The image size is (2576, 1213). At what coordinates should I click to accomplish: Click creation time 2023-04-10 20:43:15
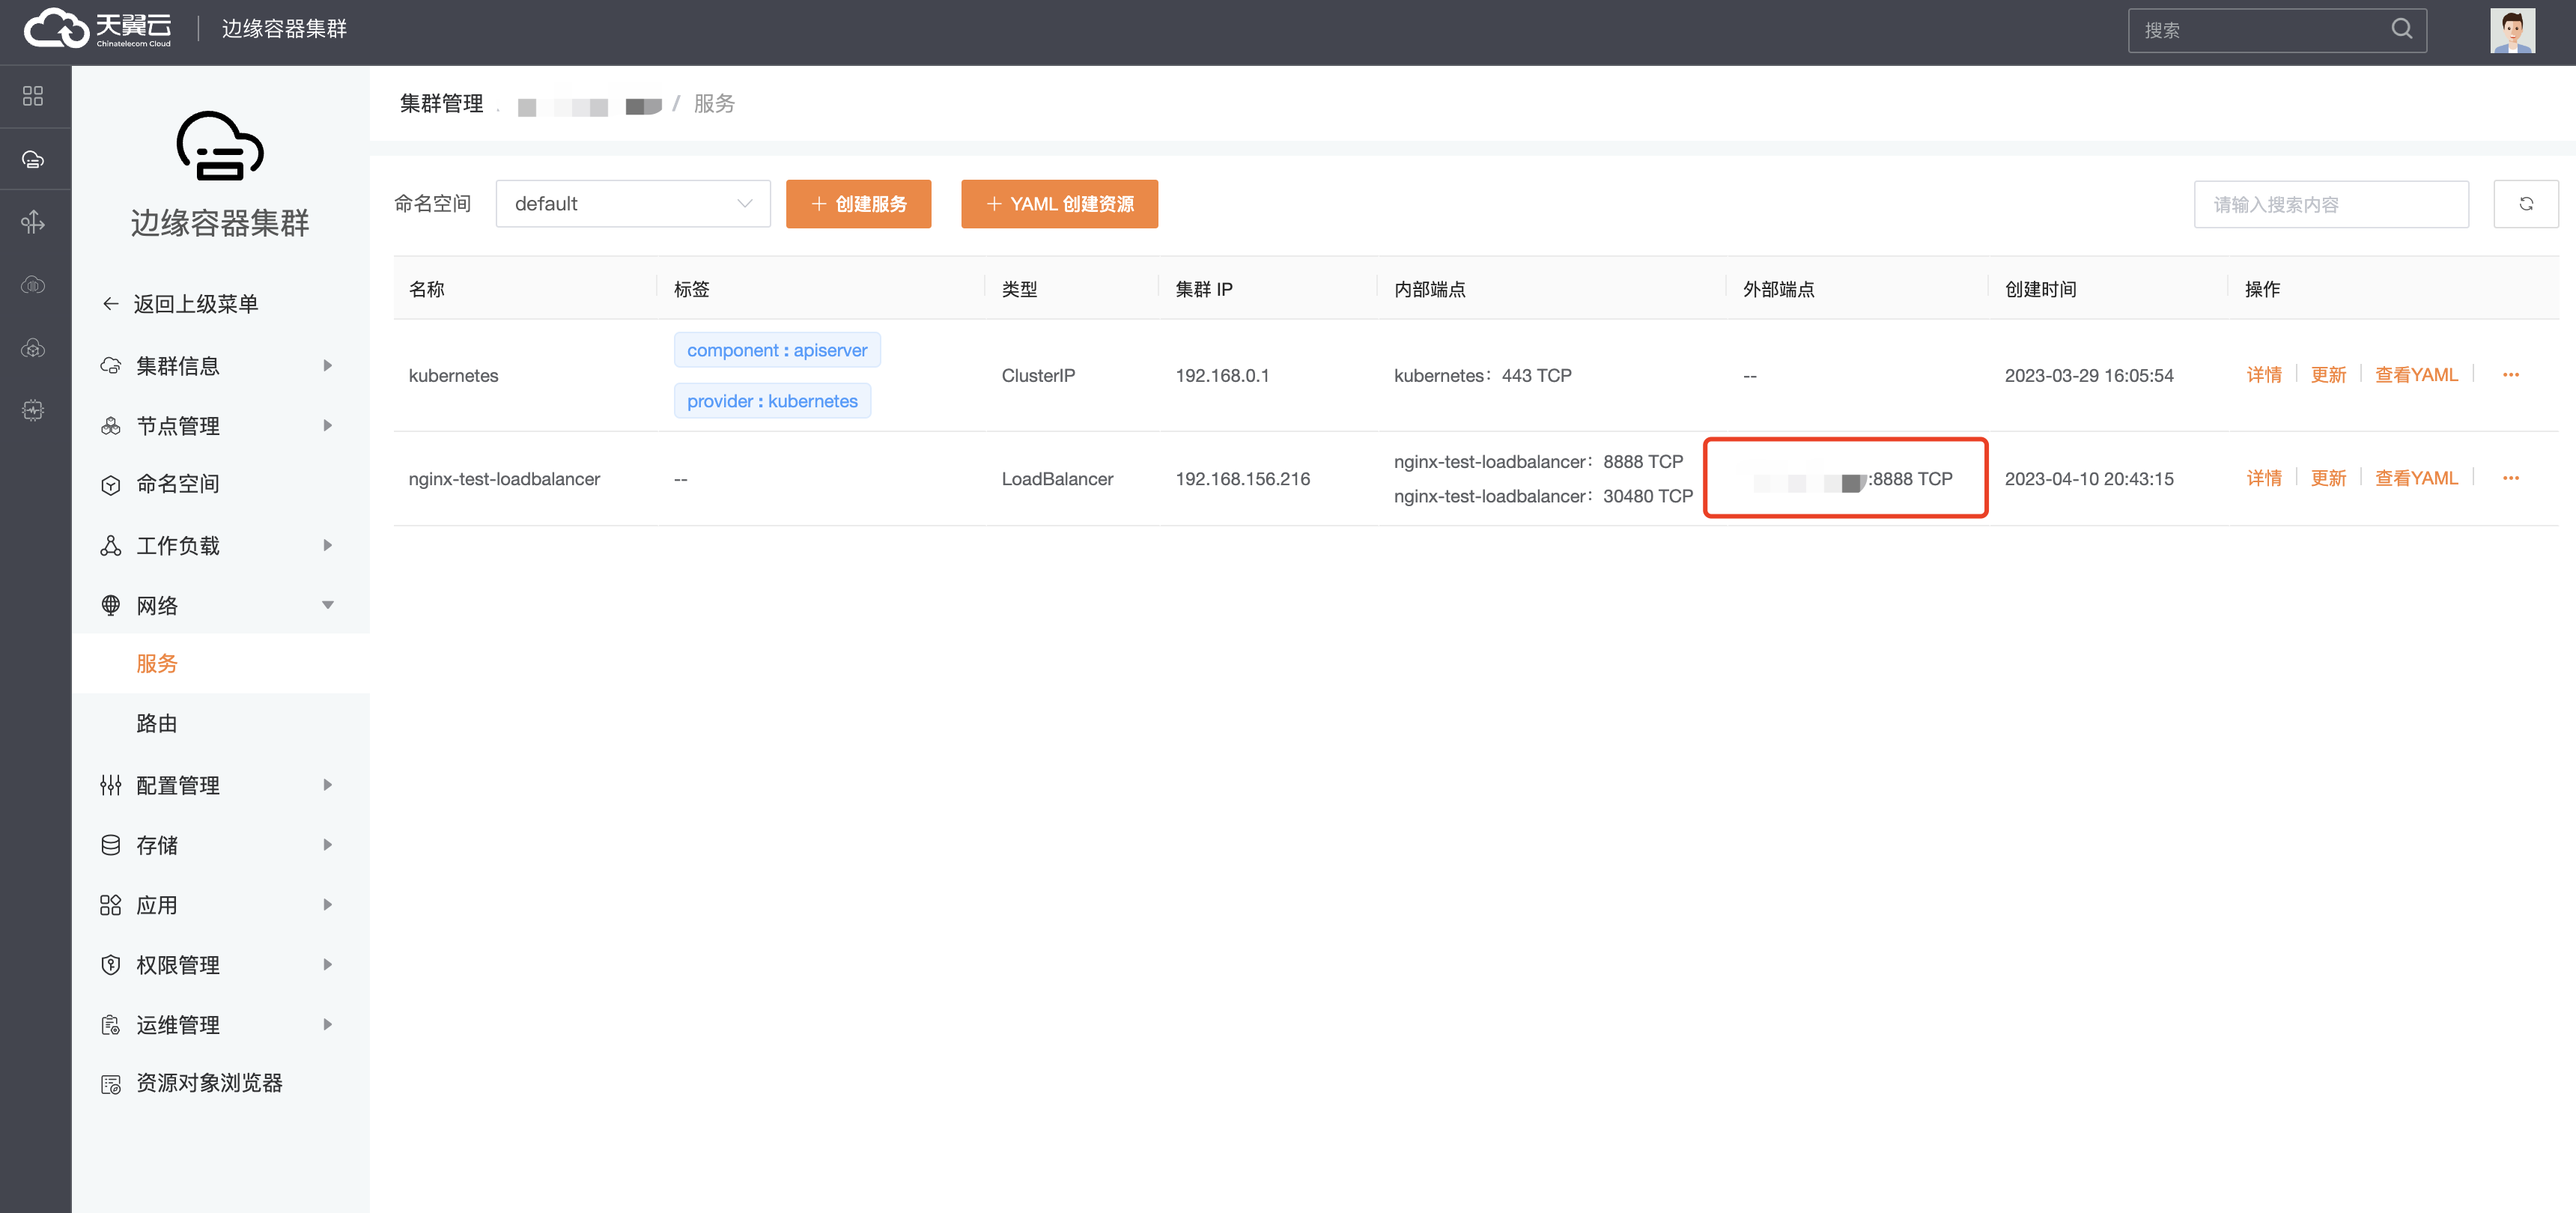pos(2089,479)
